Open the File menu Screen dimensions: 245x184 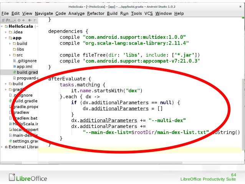click(5, 13)
